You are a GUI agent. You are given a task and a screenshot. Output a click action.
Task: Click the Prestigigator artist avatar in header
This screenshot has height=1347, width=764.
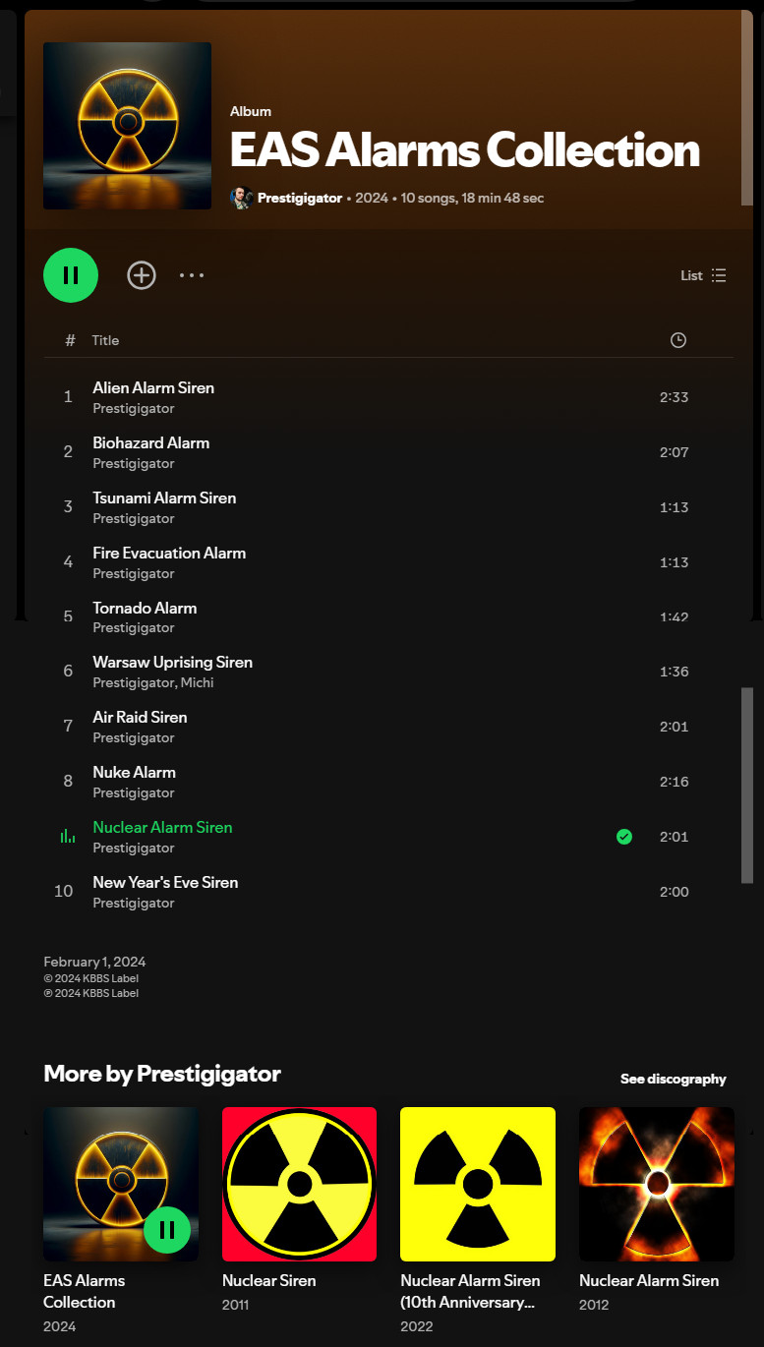[241, 198]
